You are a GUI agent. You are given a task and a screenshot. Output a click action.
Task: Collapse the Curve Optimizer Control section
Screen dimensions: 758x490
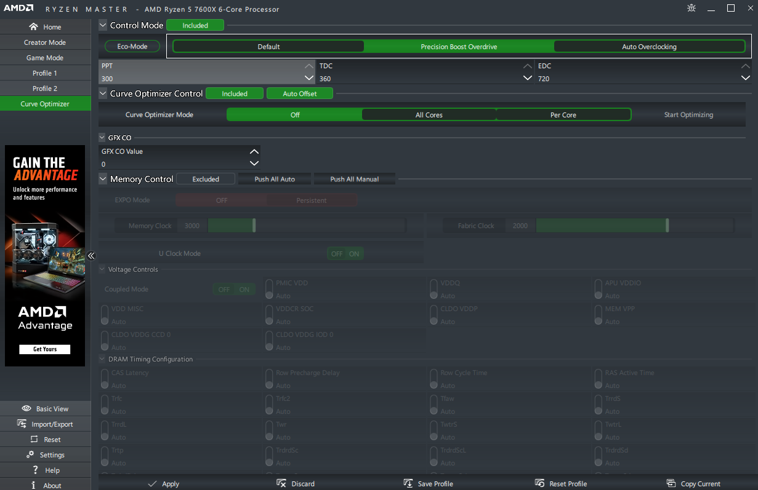[103, 93]
